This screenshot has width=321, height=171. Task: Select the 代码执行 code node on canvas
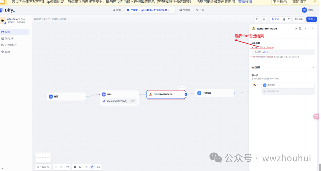[x=215, y=93]
